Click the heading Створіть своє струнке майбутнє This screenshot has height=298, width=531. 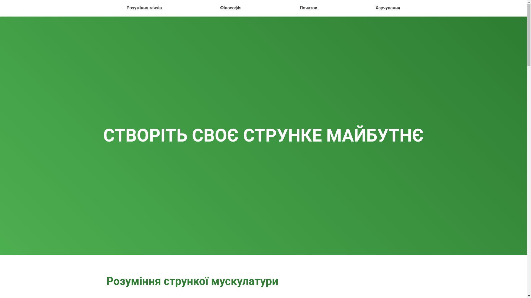click(x=263, y=136)
